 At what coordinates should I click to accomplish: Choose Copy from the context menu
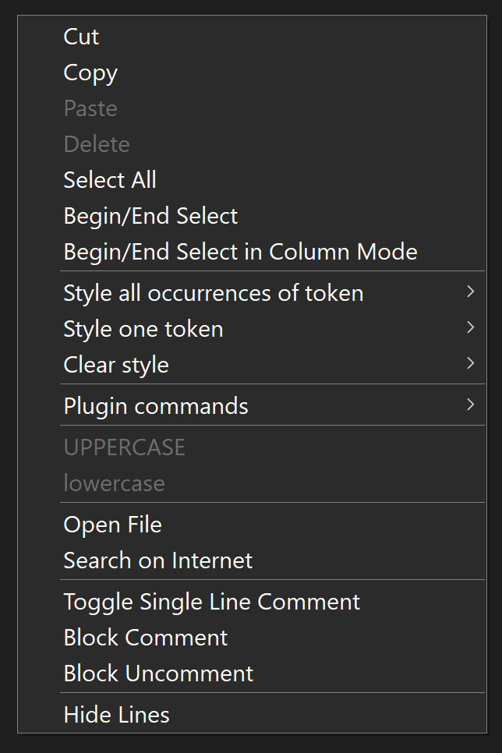point(90,72)
